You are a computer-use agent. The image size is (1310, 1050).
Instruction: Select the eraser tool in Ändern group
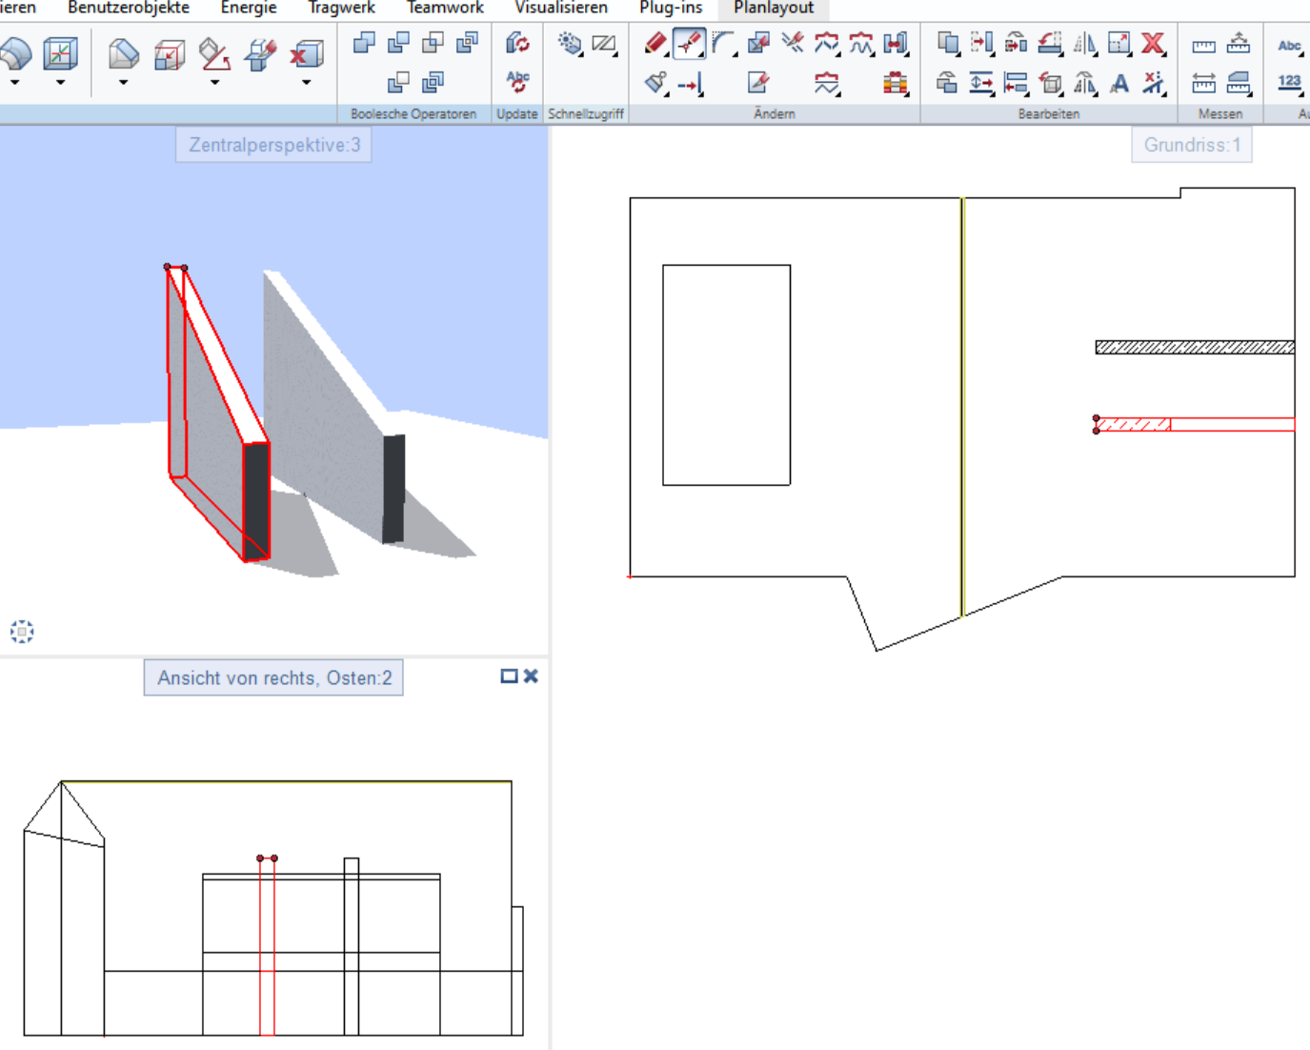(x=655, y=43)
